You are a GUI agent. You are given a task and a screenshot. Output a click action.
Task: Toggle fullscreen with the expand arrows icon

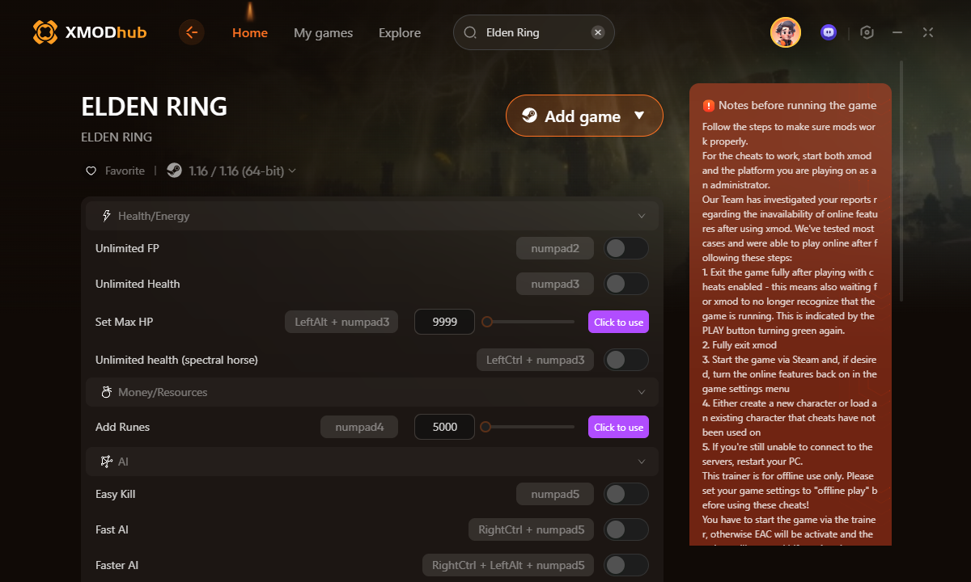coord(928,32)
